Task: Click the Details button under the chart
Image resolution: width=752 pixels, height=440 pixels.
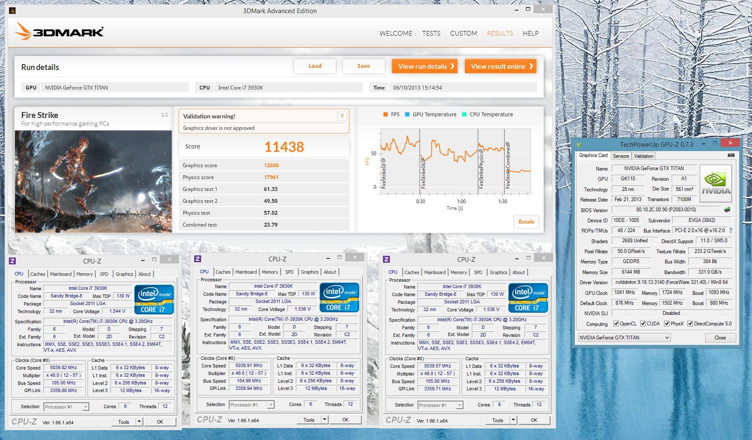Action: click(526, 221)
